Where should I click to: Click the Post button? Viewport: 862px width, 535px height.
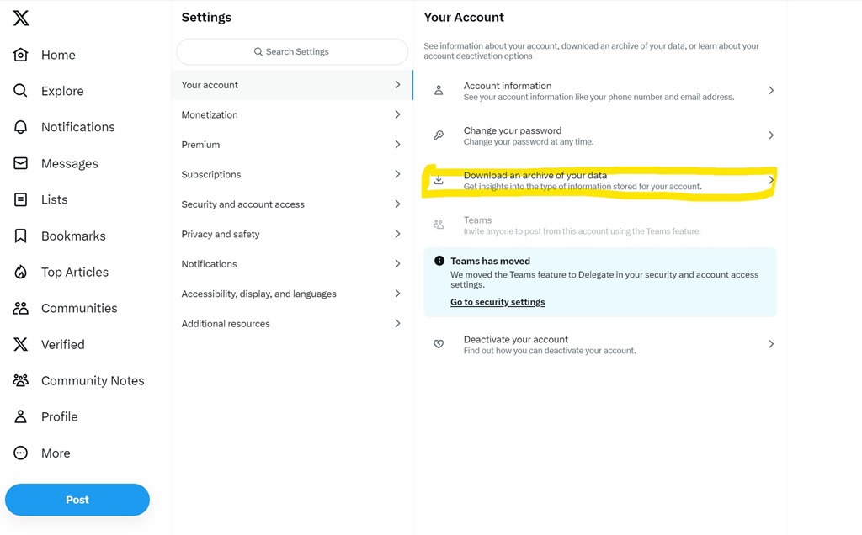pyautogui.click(x=77, y=499)
